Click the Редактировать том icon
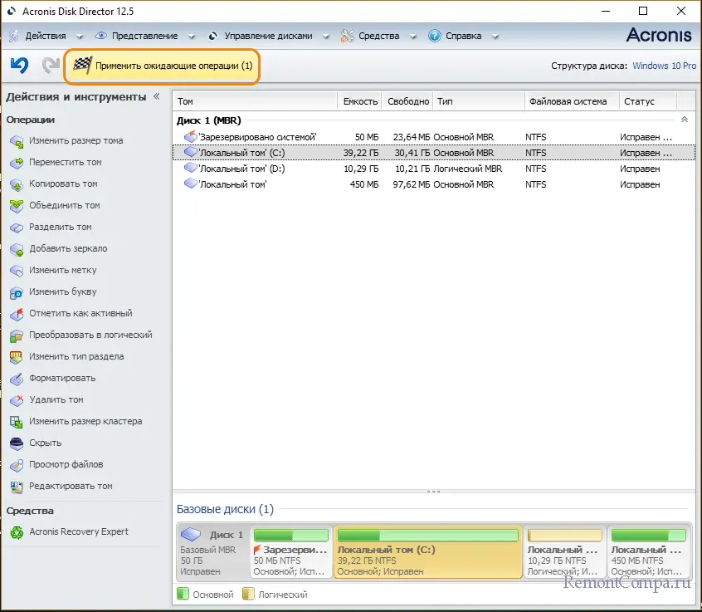 tap(17, 487)
